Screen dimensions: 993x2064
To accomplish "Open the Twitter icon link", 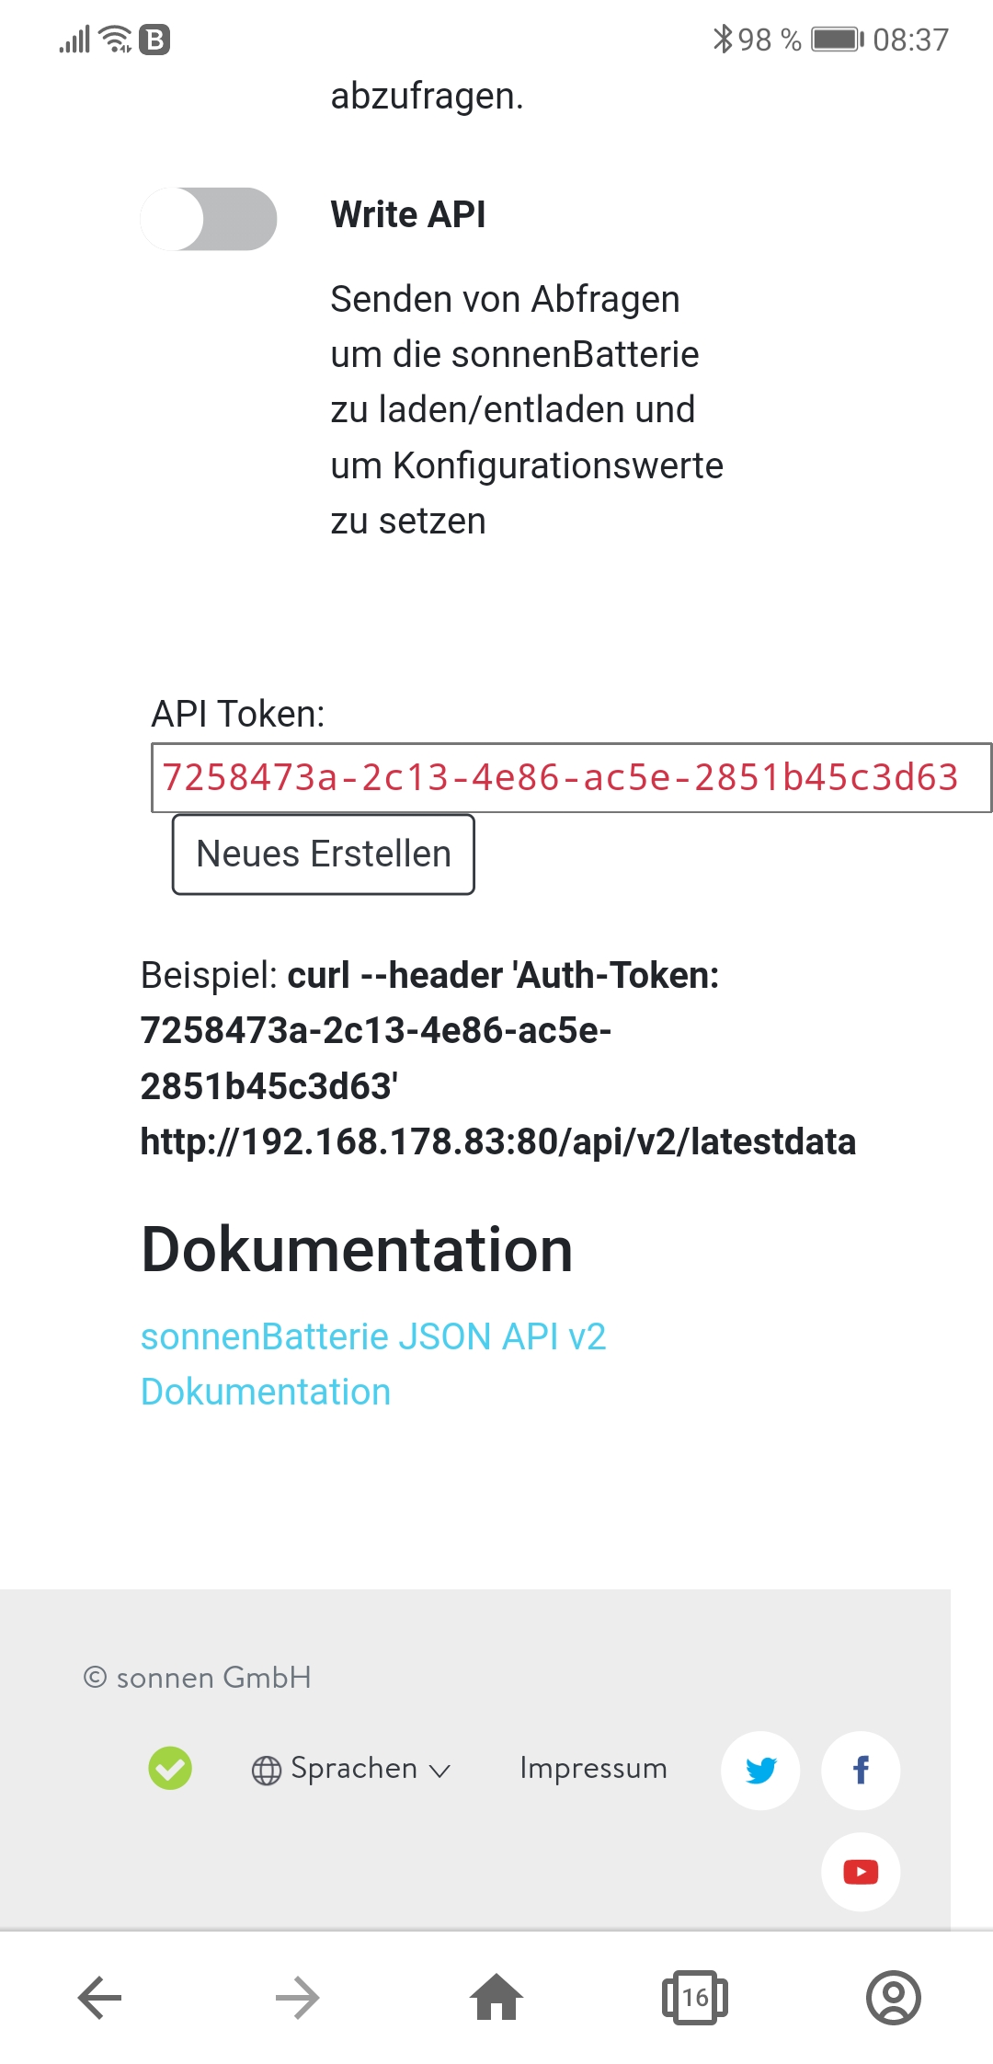I will point(760,1771).
